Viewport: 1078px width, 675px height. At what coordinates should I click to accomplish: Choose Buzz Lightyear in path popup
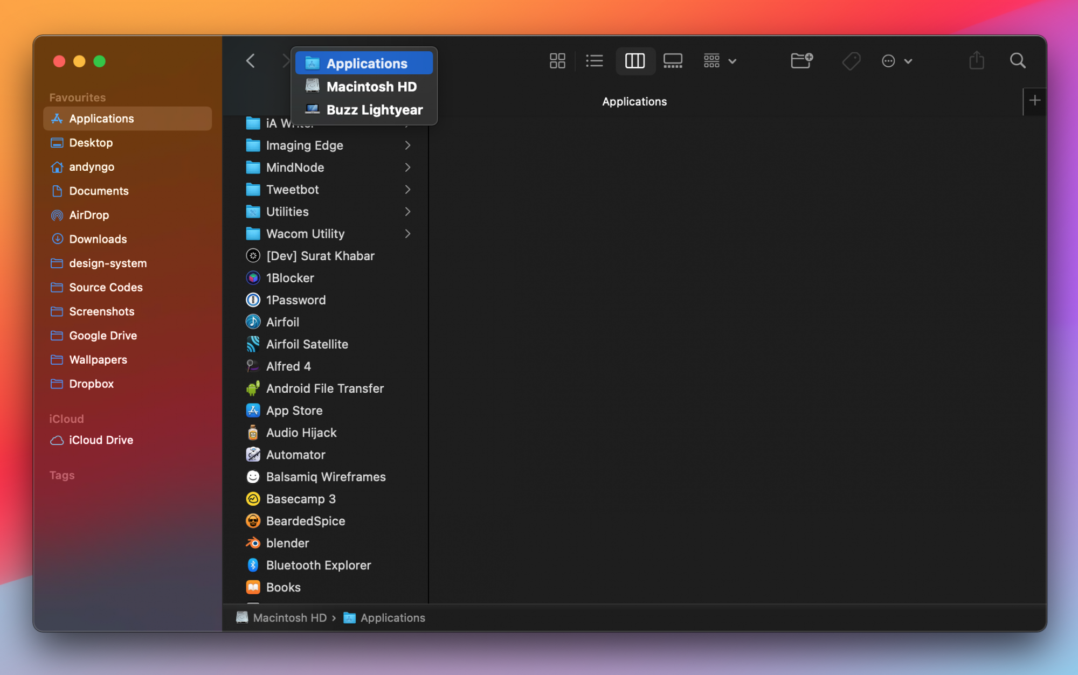tap(364, 109)
